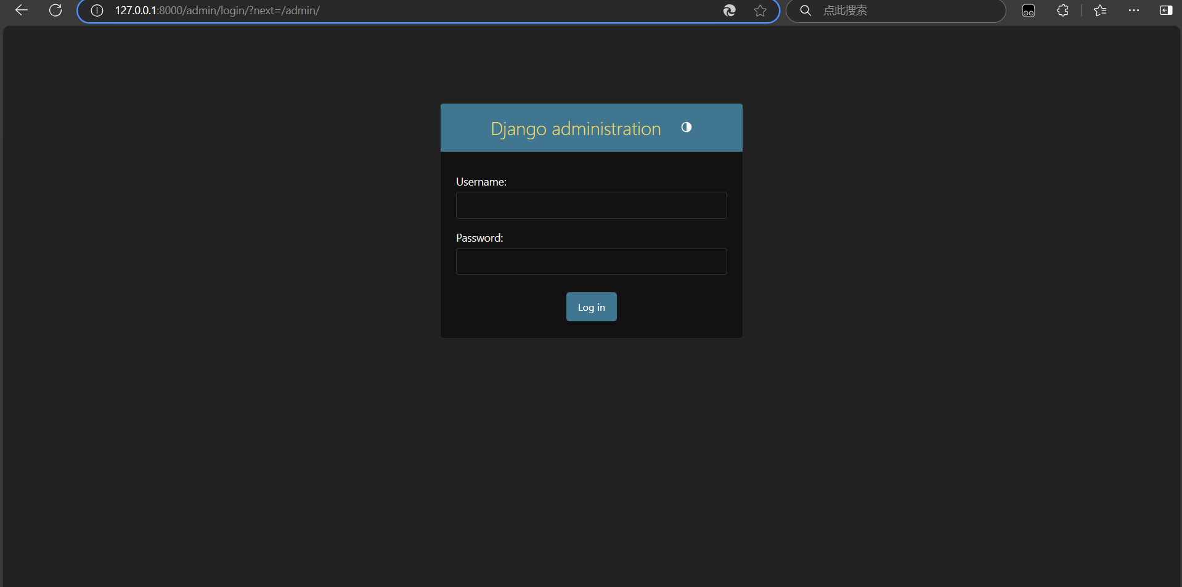The width and height of the screenshot is (1182, 587).
Task: Open the Extensions puzzle-piece icon
Action: click(x=1062, y=10)
